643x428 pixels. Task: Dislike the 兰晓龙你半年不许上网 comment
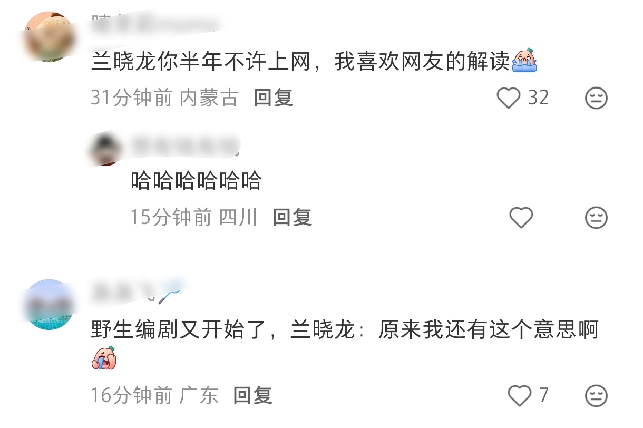(x=597, y=98)
